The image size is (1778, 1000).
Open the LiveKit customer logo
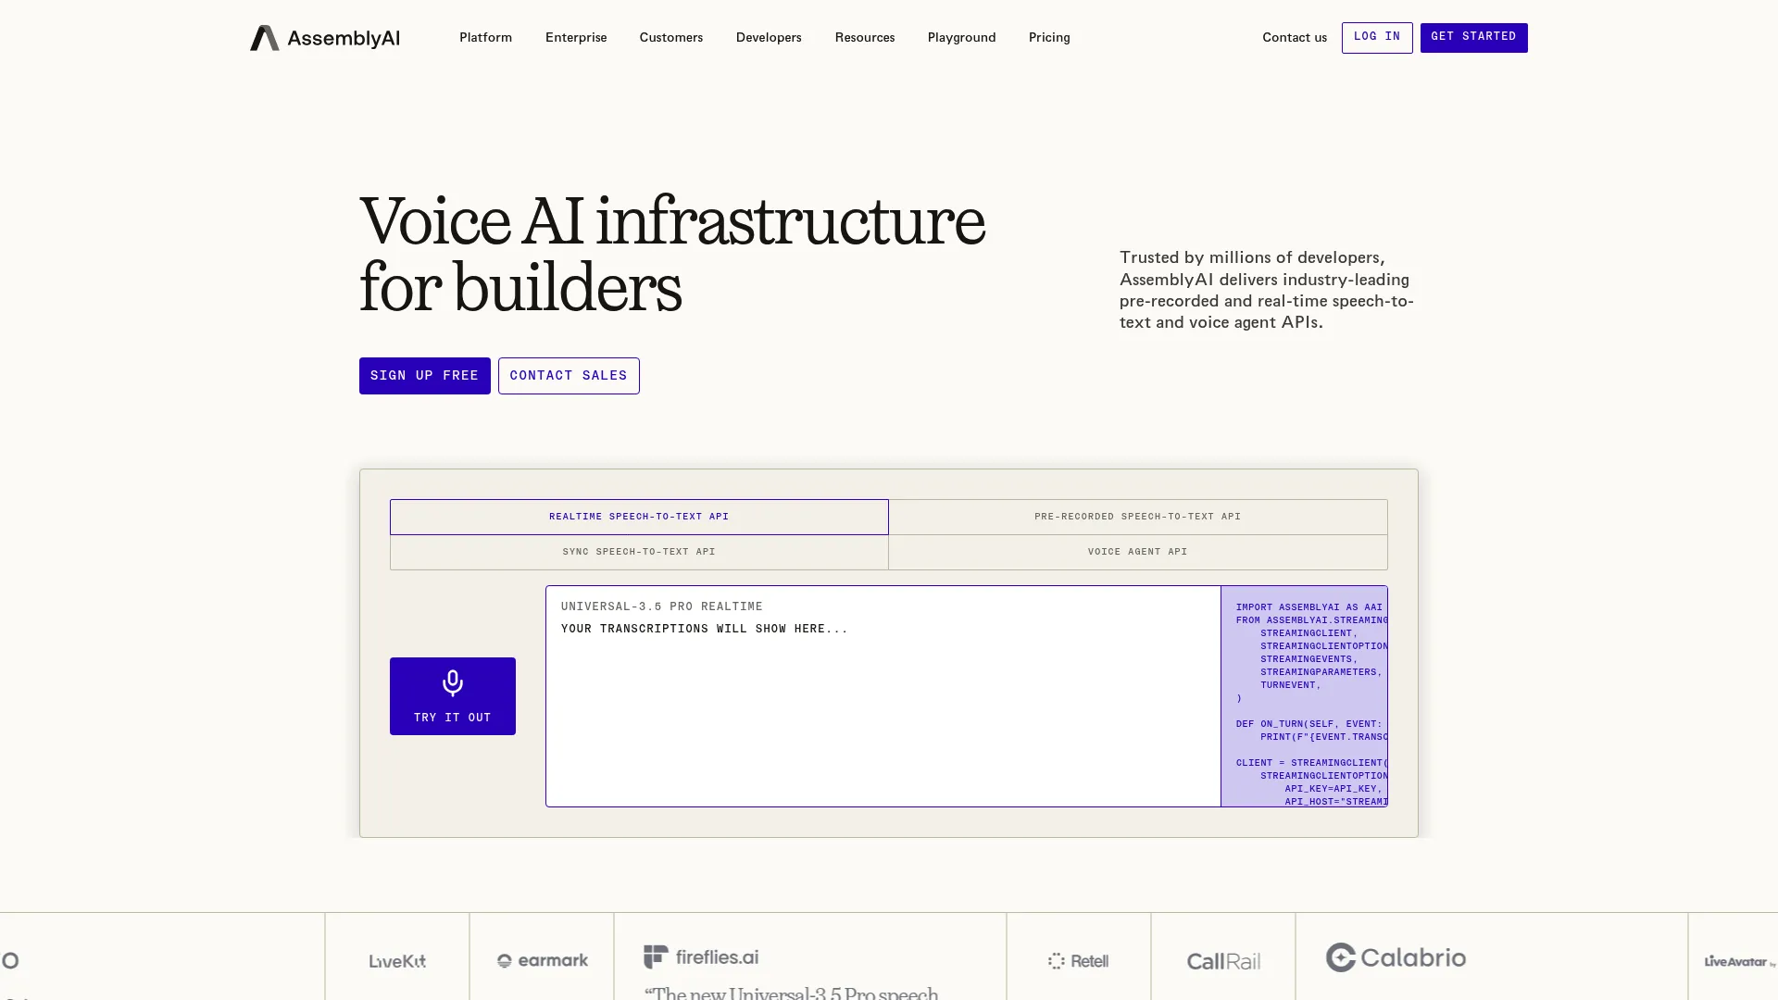click(x=397, y=961)
